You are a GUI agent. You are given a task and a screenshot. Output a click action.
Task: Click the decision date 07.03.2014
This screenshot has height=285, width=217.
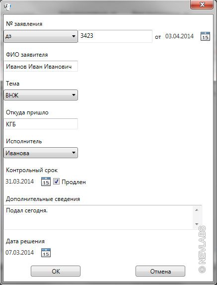[19, 253]
